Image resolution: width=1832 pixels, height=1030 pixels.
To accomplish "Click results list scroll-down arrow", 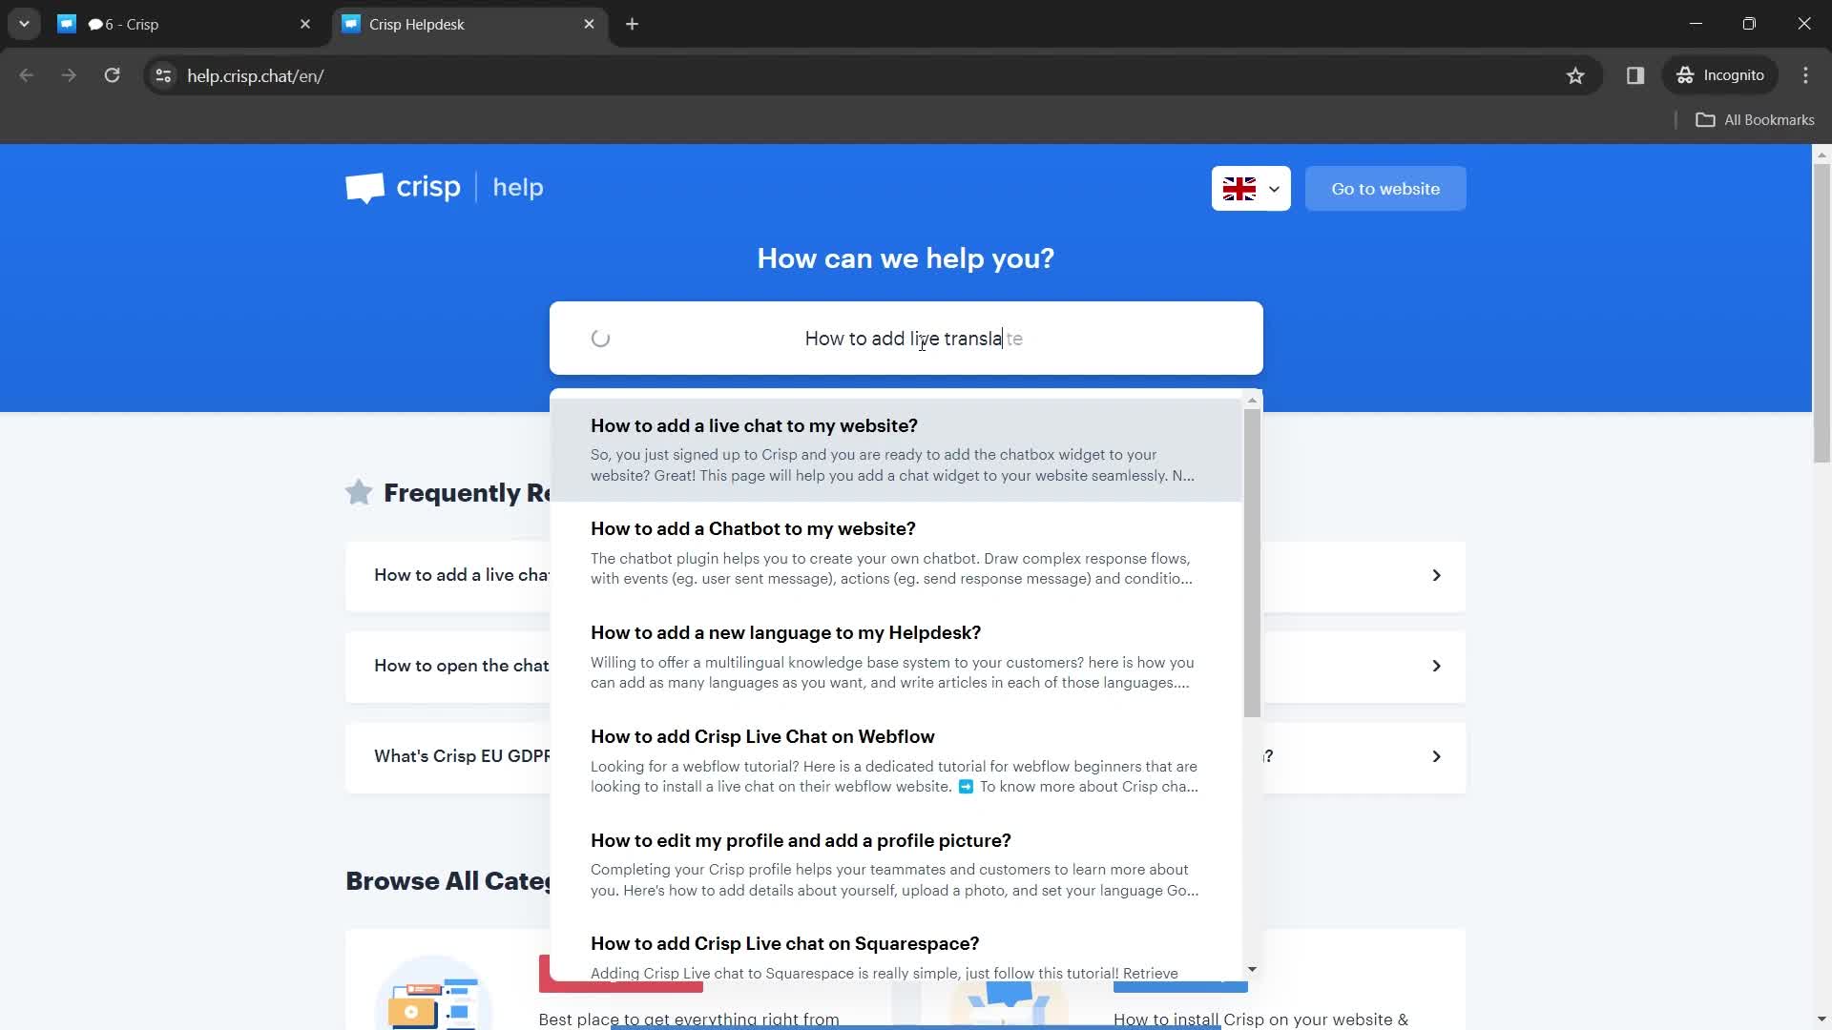I will click(1252, 970).
